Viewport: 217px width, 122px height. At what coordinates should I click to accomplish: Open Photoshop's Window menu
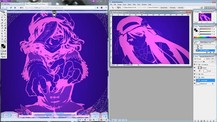point(144,4)
